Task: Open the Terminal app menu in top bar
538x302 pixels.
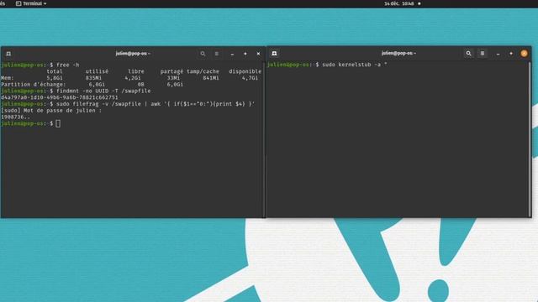Action: (x=31, y=3)
